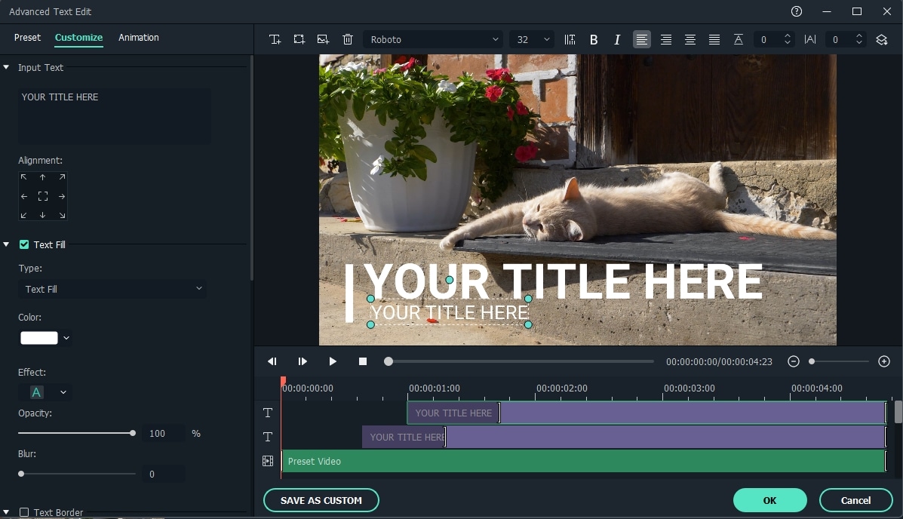The image size is (903, 519).
Task: Justify the text
Action: [x=714, y=40]
